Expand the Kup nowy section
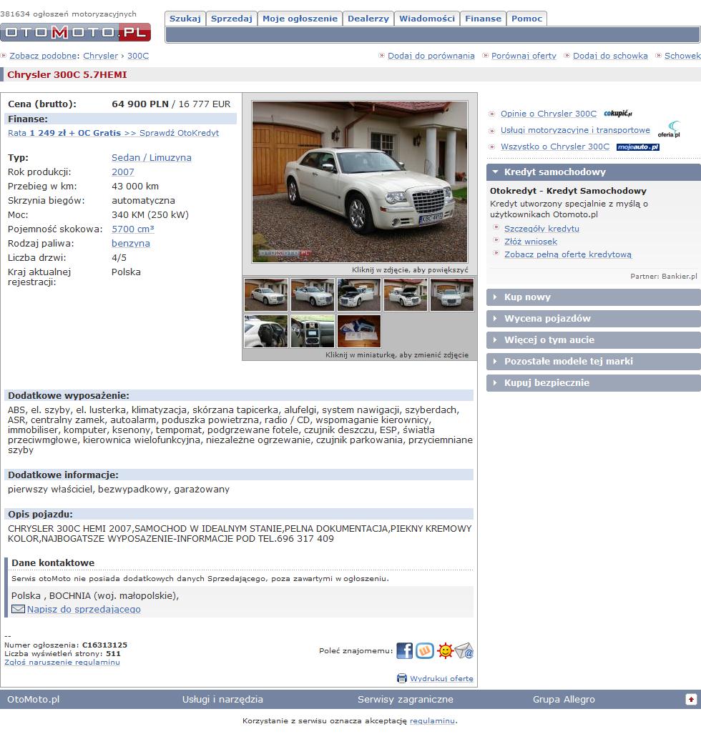The height and width of the screenshot is (739, 701). [594, 297]
